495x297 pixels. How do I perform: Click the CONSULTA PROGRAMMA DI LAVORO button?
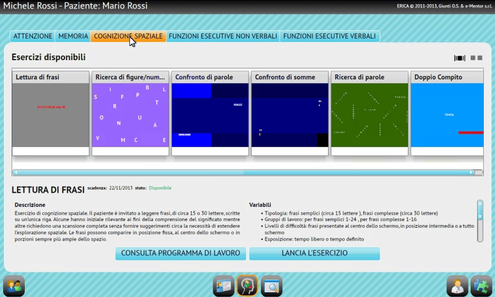[180, 253]
